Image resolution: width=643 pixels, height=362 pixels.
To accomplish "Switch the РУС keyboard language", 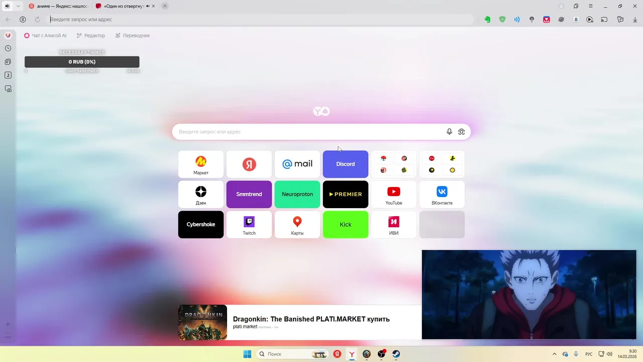I will [589, 354].
